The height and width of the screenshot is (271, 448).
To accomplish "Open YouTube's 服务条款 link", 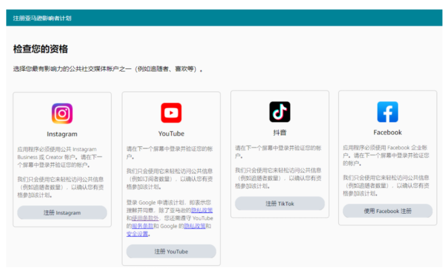I will pos(142,226).
